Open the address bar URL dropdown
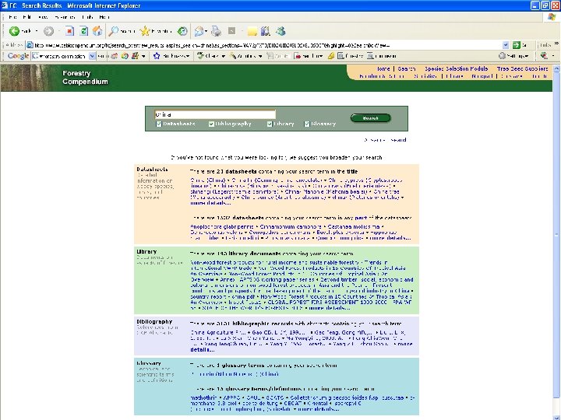Viewport: 561px width, 420px height. pos(506,45)
